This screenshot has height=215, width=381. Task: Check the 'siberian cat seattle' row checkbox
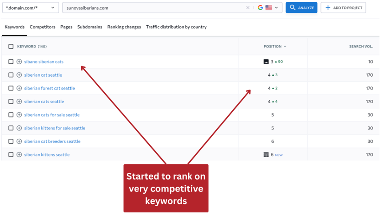(11, 75)
